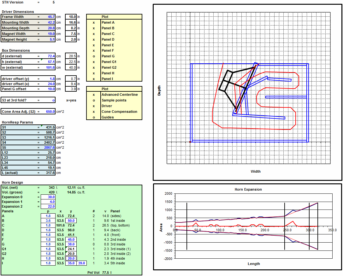Select the Expansion 2 value cell
343x276 pixels.
(x=48, y=206)
